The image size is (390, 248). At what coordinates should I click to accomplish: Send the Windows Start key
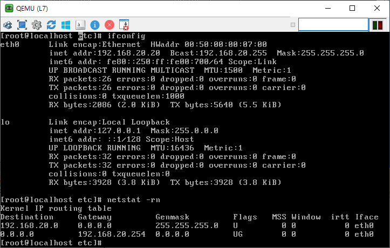66,25
